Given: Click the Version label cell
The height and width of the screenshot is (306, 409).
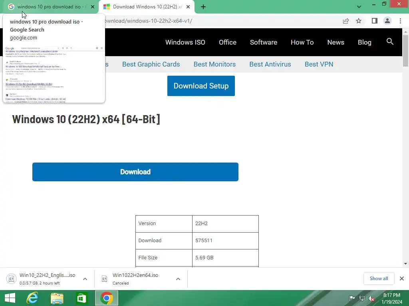Looking at the screenshot, I should pos(164,224).
